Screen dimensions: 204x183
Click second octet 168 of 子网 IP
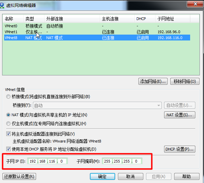tap(42, 161)
